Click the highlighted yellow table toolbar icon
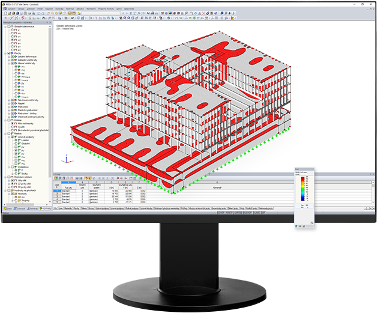Image resolution: width=377 pixels, height=313 pixels. [86, 178]
